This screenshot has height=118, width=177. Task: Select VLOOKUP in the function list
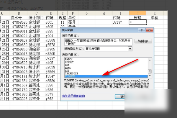click(106, 76)
